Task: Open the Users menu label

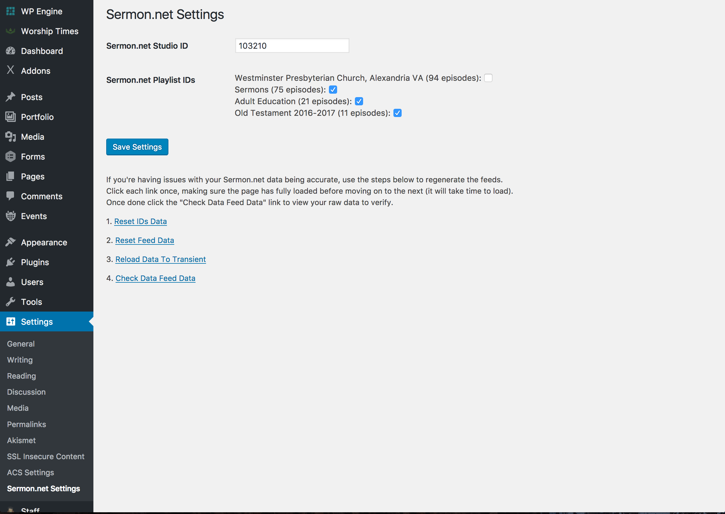Action: (32, 282)
